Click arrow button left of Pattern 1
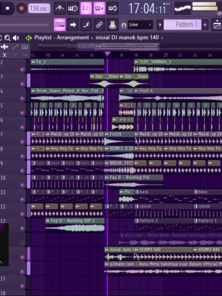Image resolution: width=222 pixels, height=296 pixels. [x=160, y=25]
